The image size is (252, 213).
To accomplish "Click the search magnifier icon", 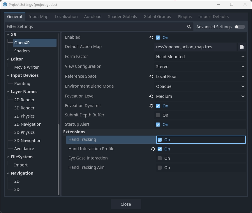I will (x=189, y=27).
